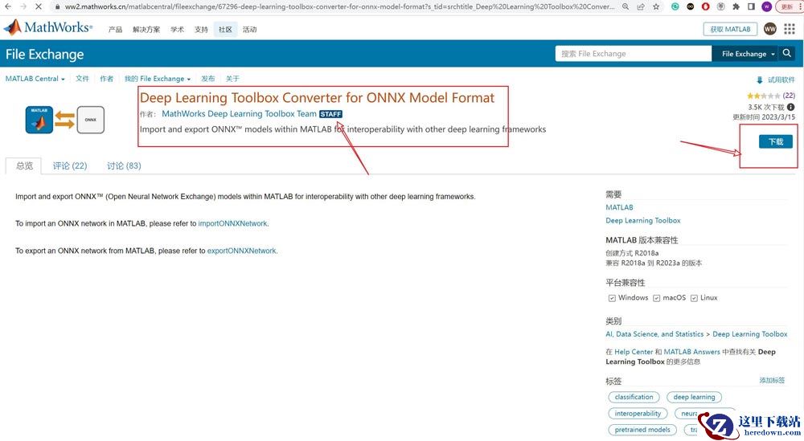Click the 试用软件 link
The height and width of the screenshot is (441, 804).
pyautogui.click(x=781, y=80)
